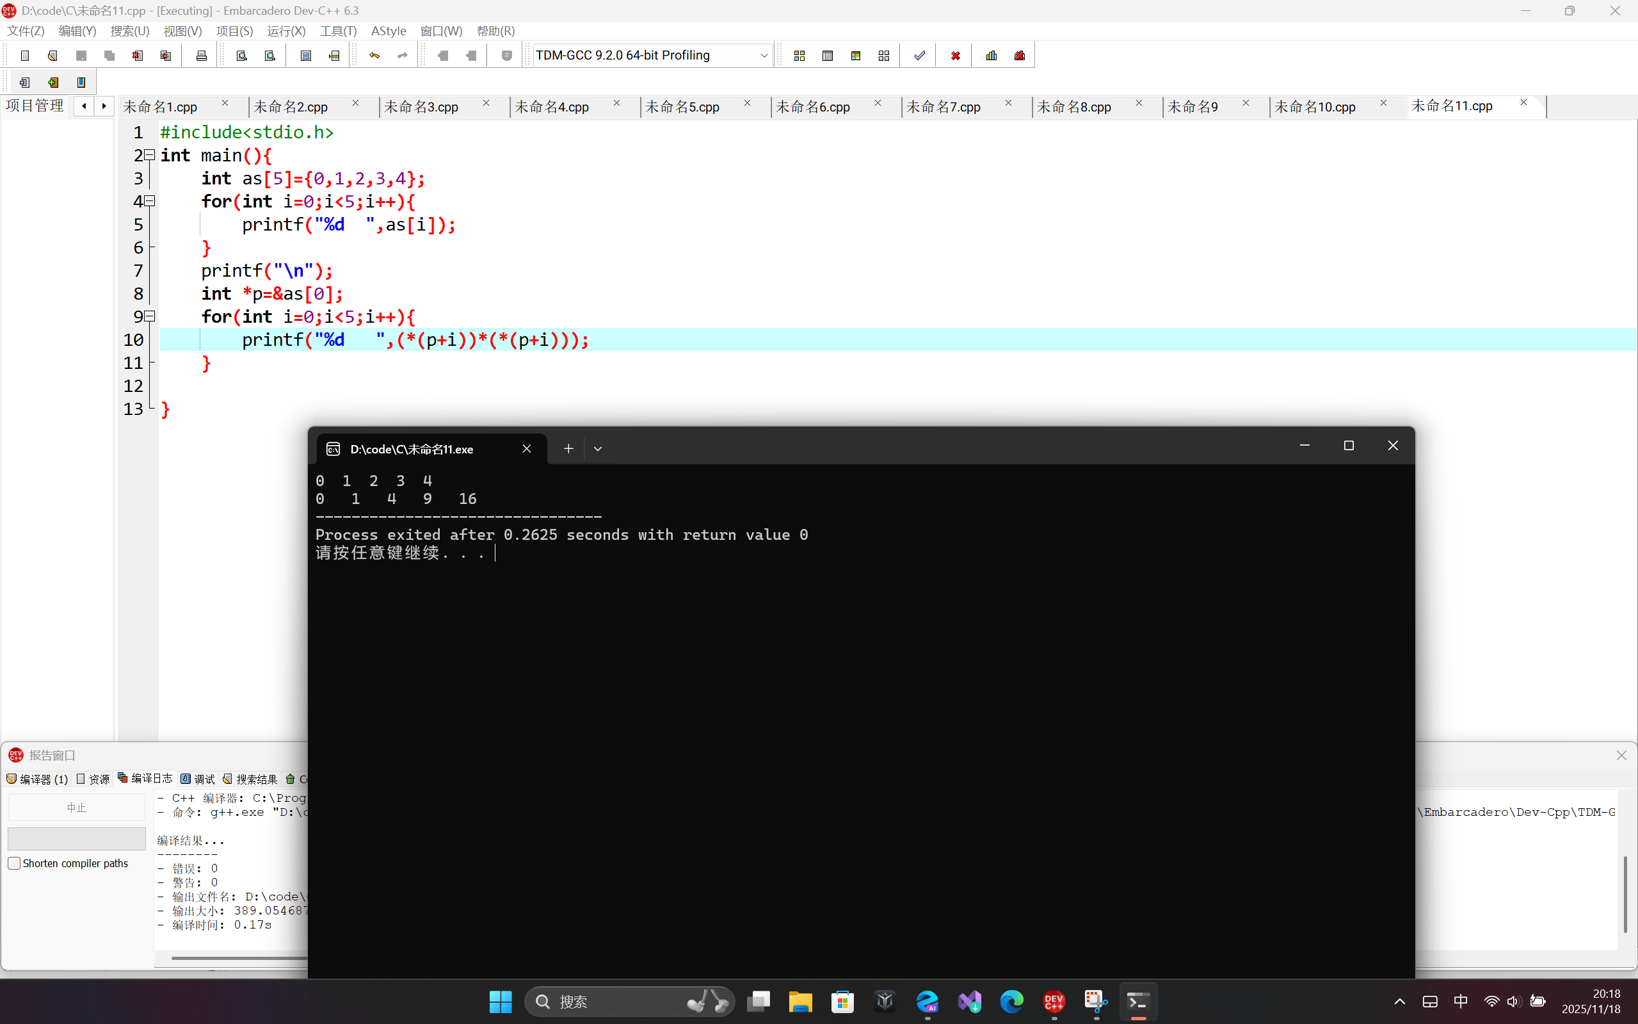This screenshot has width=1638, height=1024.
Task: Open the TDM-GCC compiler selection dropdown
Action: 764,56
